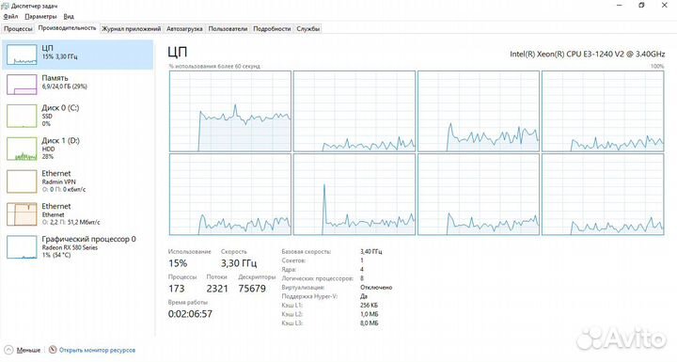Click the Базовая скорость 3,40 ГГц value

coord(370,251)
